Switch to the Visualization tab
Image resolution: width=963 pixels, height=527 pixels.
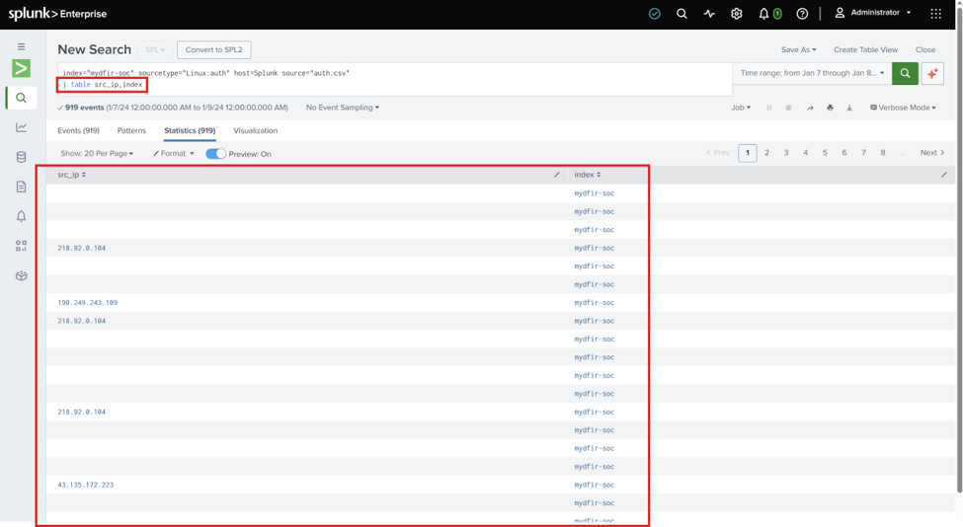point(256,130)
